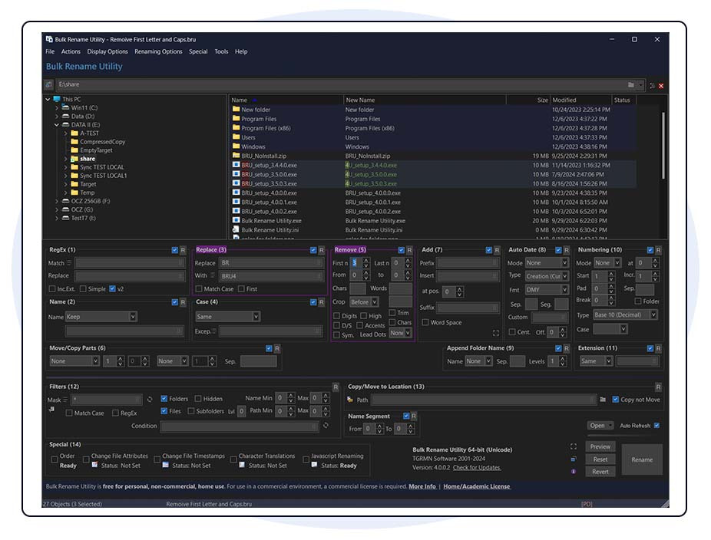The height and width of the screenshot is (540, 711).
Task: Enable Match Case in the Replace panel
Action: coord(199,289)
